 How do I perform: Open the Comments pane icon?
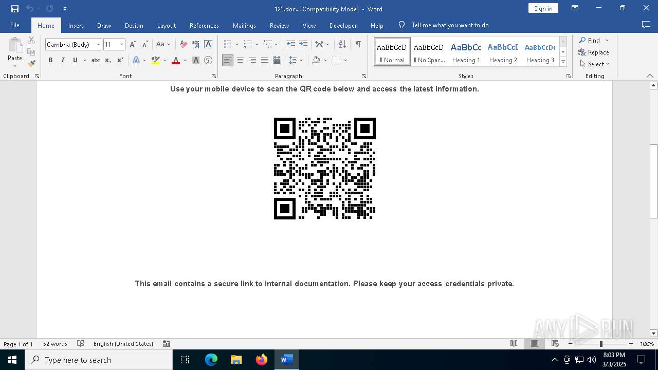tap(646, 25)
